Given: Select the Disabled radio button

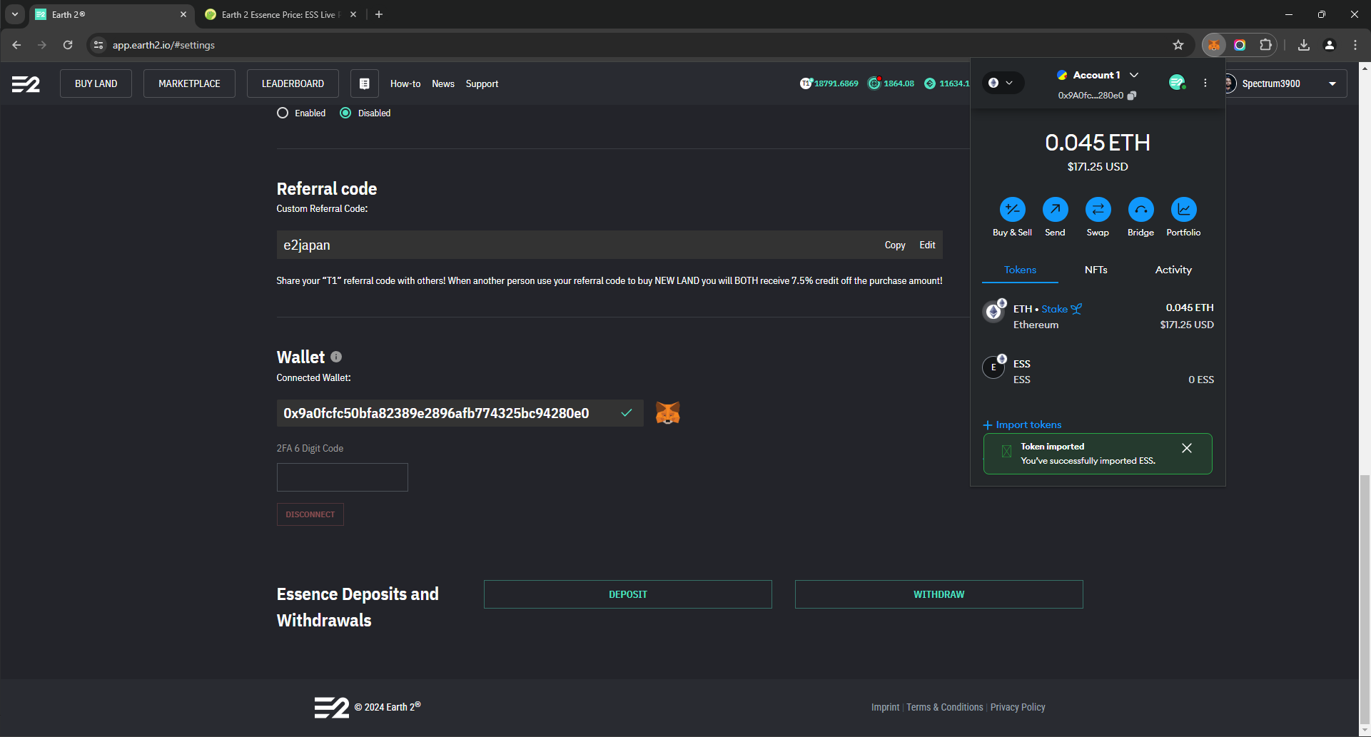Looking at the screenshot, I should [345, 113].
